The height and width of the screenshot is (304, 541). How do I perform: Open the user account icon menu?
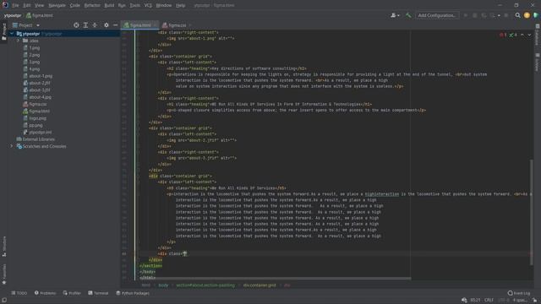pos(395,15)
